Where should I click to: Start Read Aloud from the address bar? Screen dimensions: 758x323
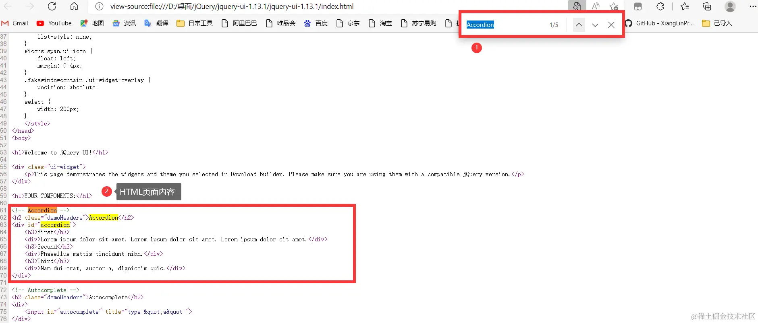(596, 6)
